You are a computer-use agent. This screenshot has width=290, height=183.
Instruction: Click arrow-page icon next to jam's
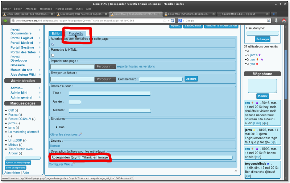coord(247,55)
